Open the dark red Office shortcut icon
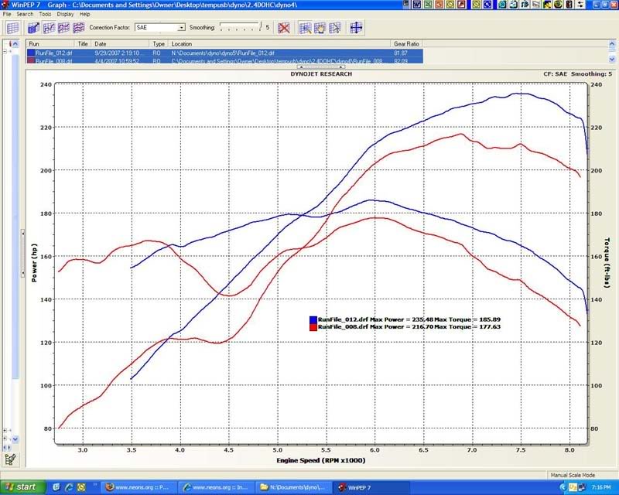619x495 pixels. (x=461, y=5)
